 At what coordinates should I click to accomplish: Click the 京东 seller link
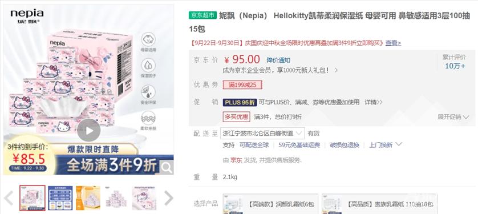tap(236, 160)
